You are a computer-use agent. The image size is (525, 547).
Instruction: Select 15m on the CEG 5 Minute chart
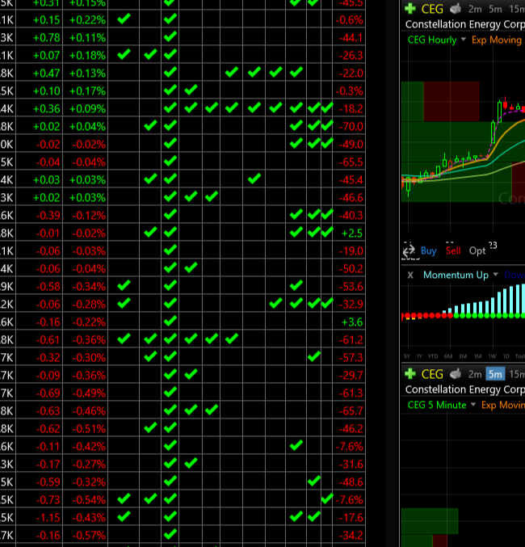pyautogui.click(x=517, y=374)
